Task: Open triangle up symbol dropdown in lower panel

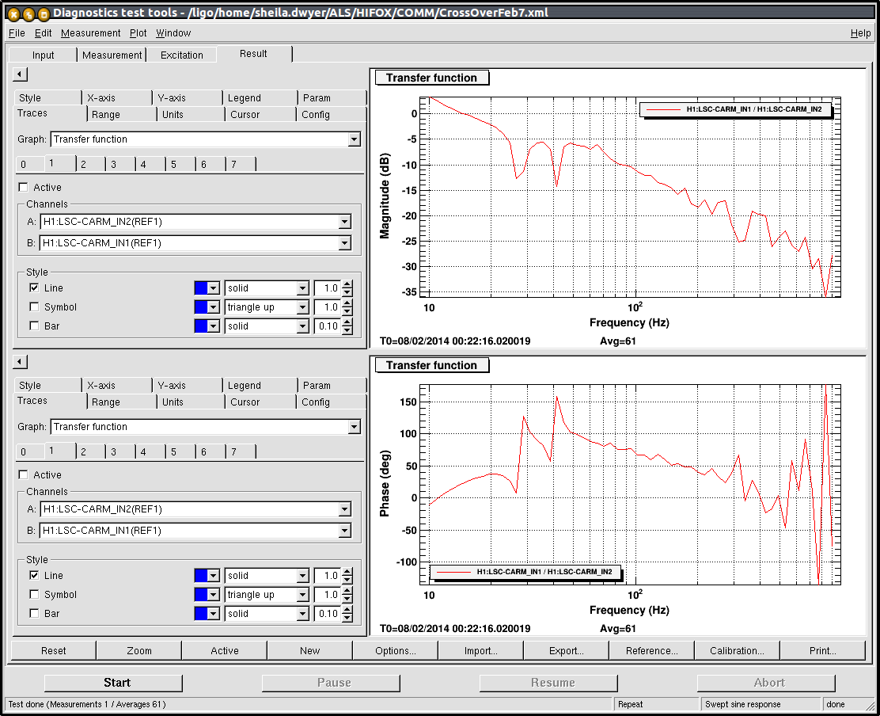Action: (302, 595)
